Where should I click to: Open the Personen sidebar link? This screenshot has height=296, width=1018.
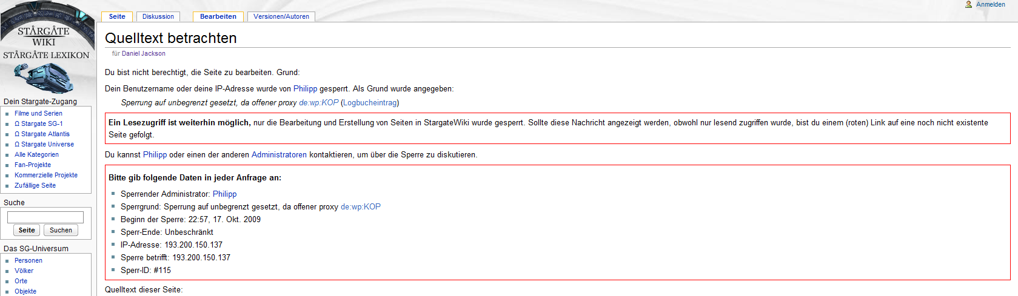point(28,260)
